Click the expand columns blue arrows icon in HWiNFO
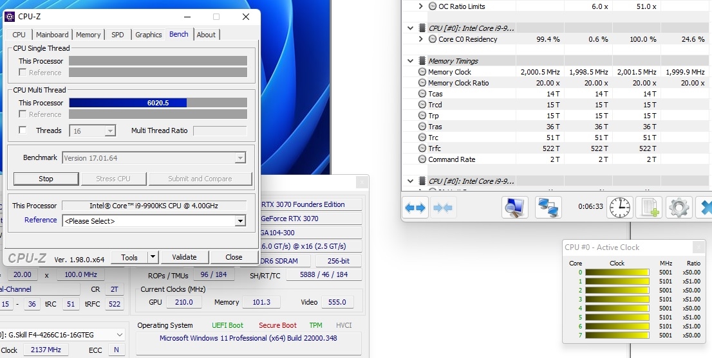The image size is (712, 358). (x=415, y=208)
